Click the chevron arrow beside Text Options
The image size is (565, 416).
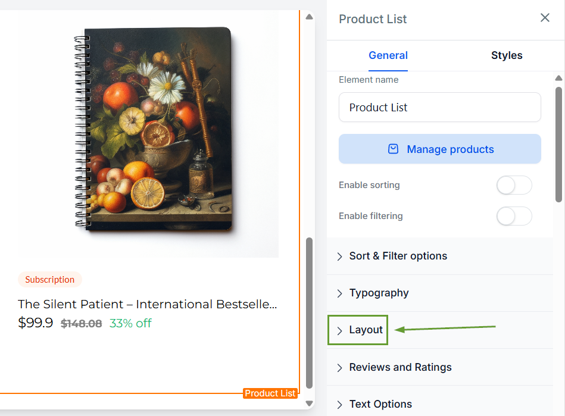pyautogui.click(x=340, y=405)
